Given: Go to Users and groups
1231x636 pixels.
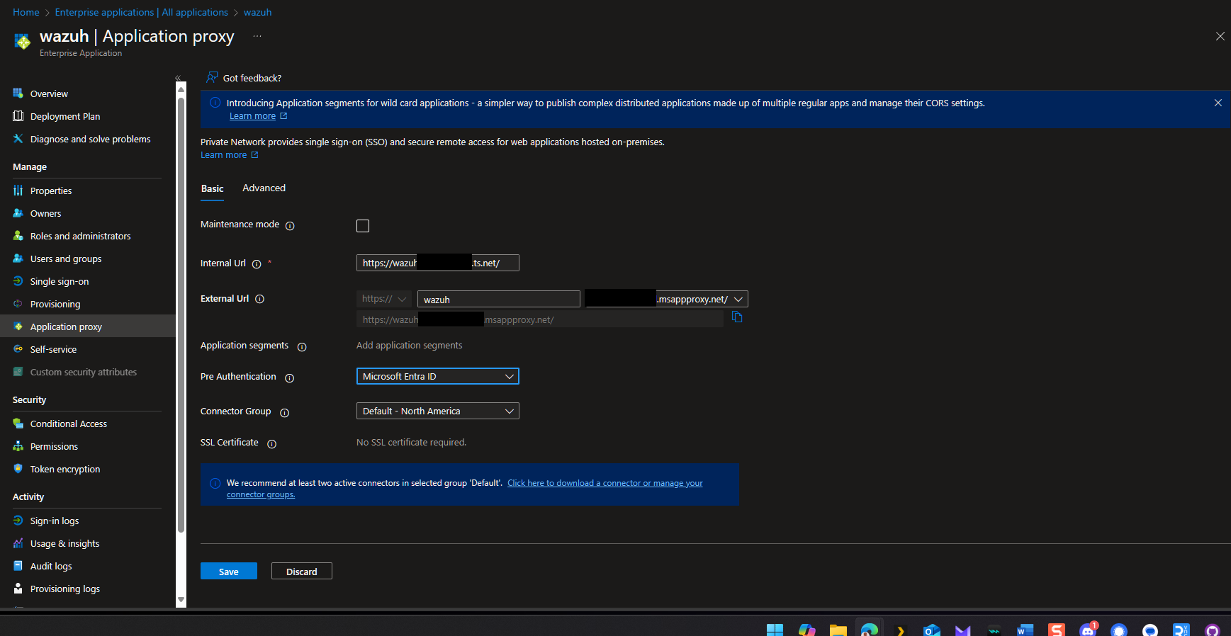Looking at the screenshot, I should (66, 259).
